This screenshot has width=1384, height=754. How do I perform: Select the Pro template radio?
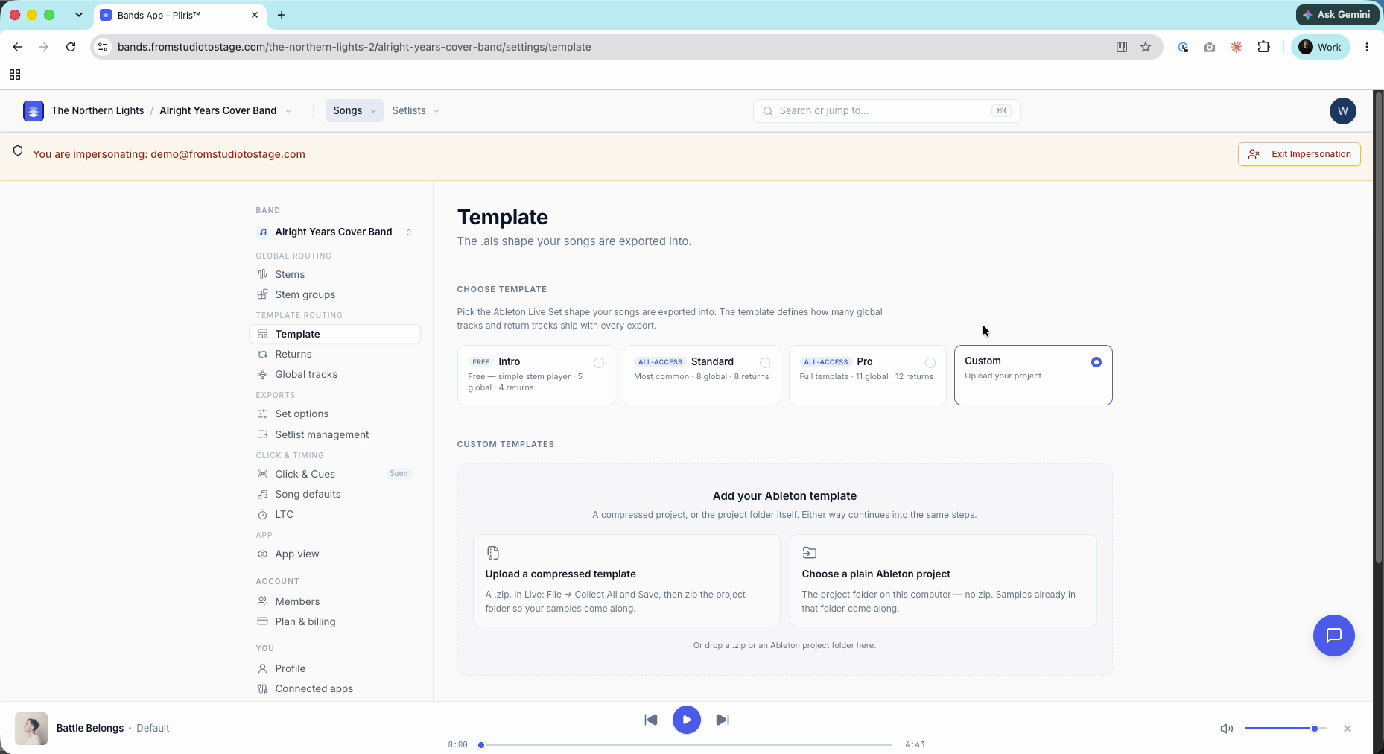coord(930,363)
